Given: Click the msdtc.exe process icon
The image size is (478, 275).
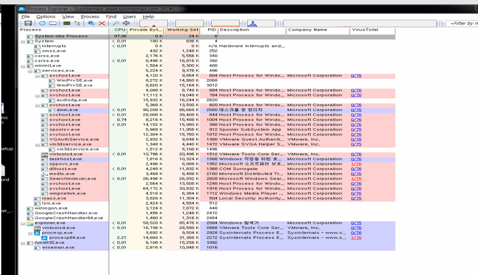Looking at the screenshot, I should click(44, 174).
